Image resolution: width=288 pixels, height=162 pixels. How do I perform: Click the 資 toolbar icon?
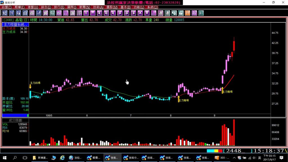pos(45,13)
